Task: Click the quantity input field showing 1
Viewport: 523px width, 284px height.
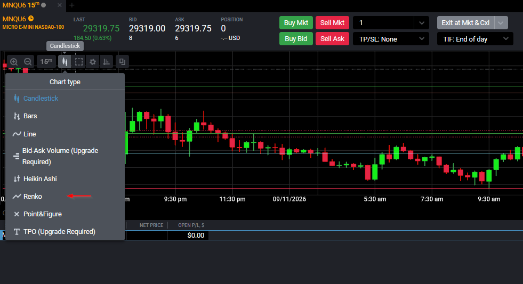Action: [383, 23]
